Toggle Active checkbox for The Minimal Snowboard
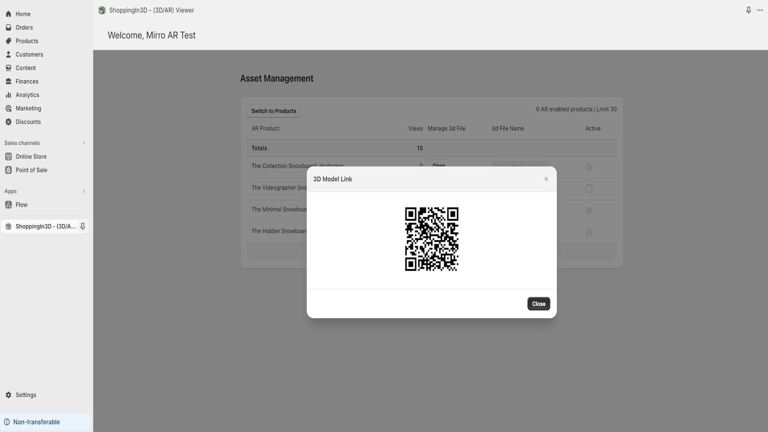Screen dimensions: 768x432 pyautogui.click(x=589, y=210)
